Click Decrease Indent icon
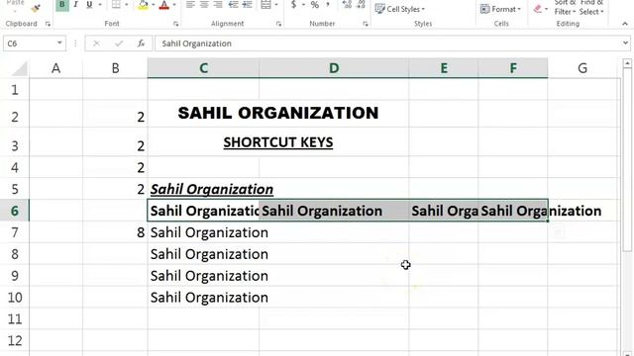Image resolution: width=634 pixels, height=356 pixels. click(234, 5)
